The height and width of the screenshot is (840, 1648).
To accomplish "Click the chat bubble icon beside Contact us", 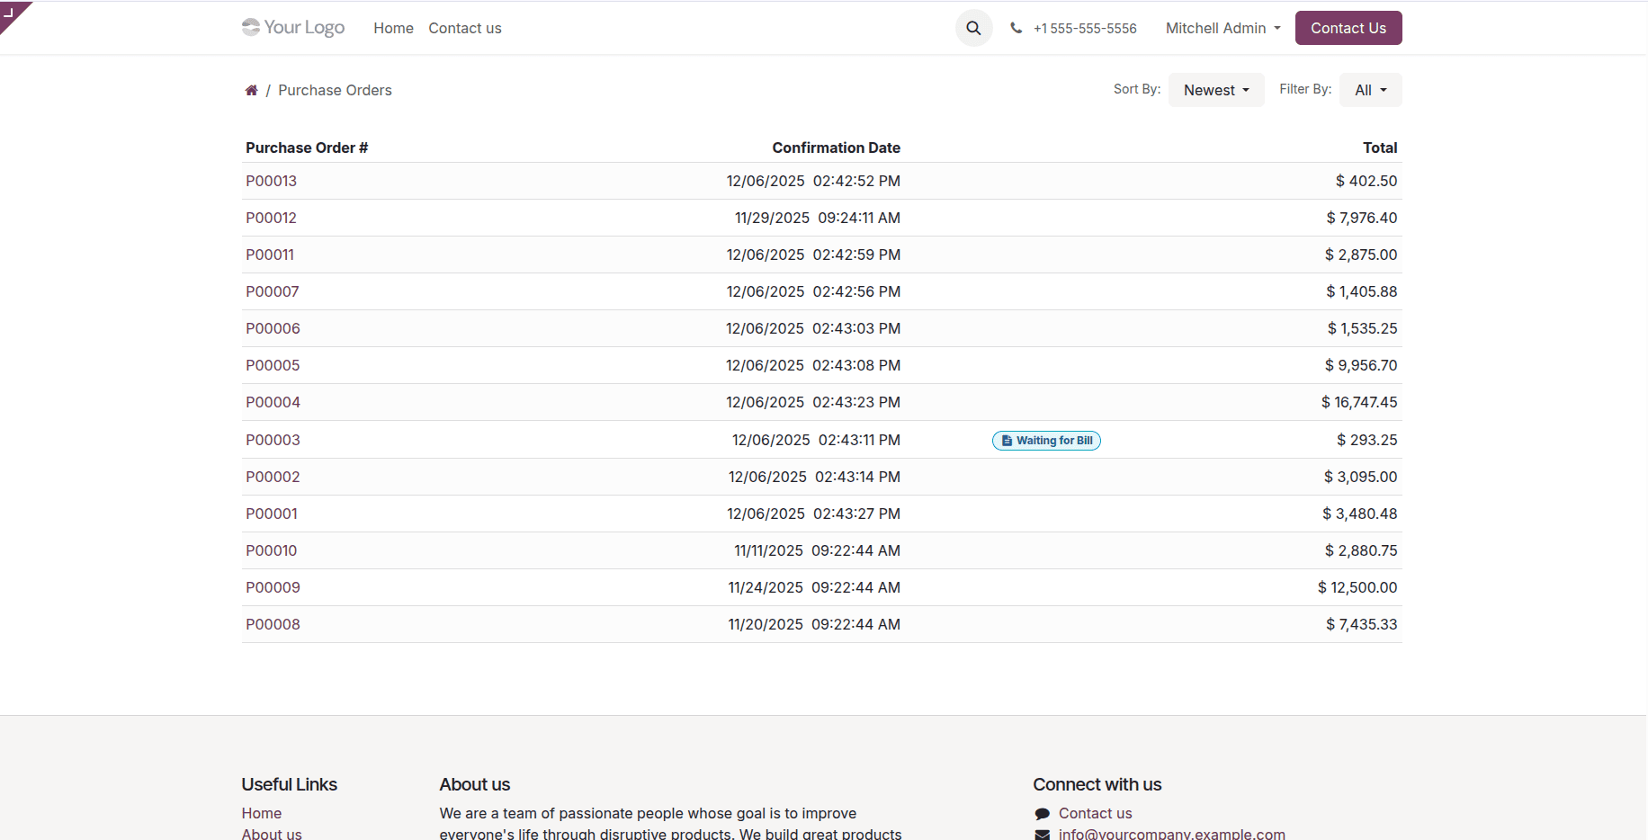I will point(1043,813).
